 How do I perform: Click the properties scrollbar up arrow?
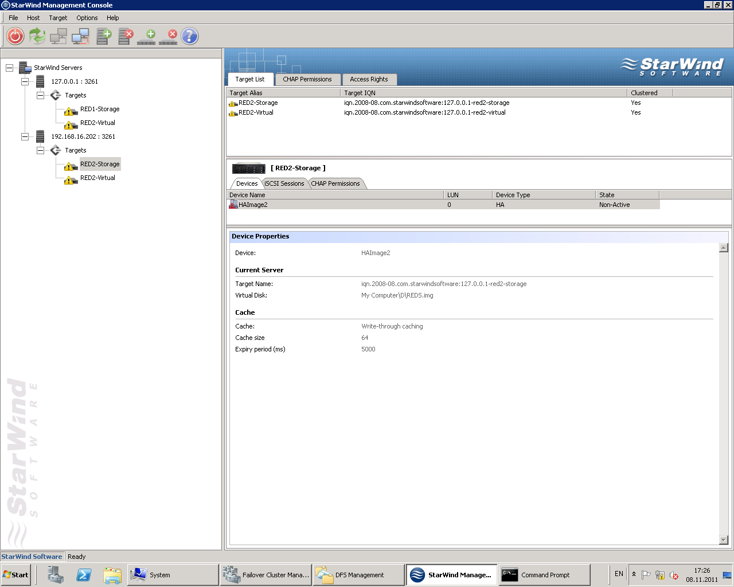724,248
